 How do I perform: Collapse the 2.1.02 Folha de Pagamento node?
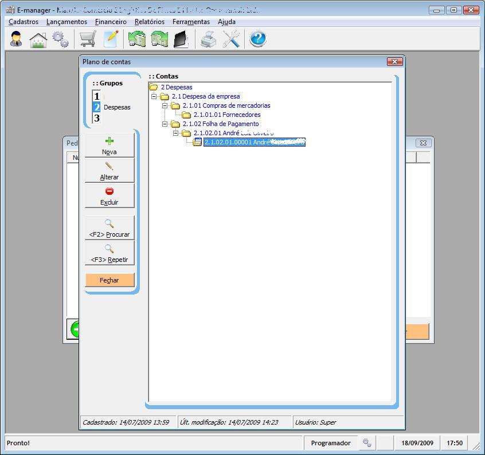pos(165,124)
